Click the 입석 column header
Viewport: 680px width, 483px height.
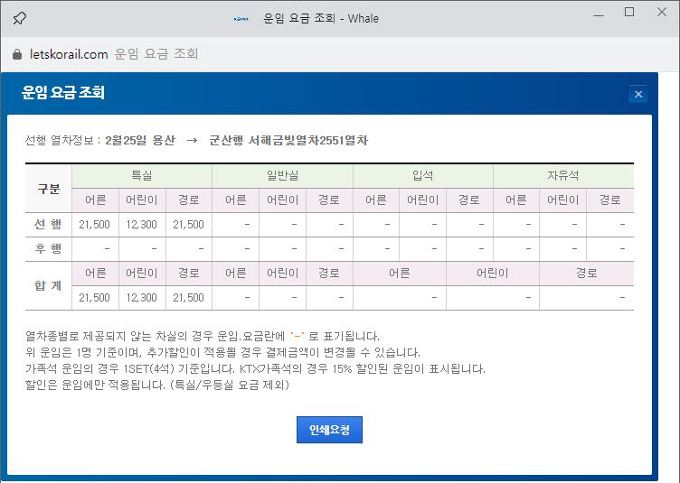[x=423, y=176]
